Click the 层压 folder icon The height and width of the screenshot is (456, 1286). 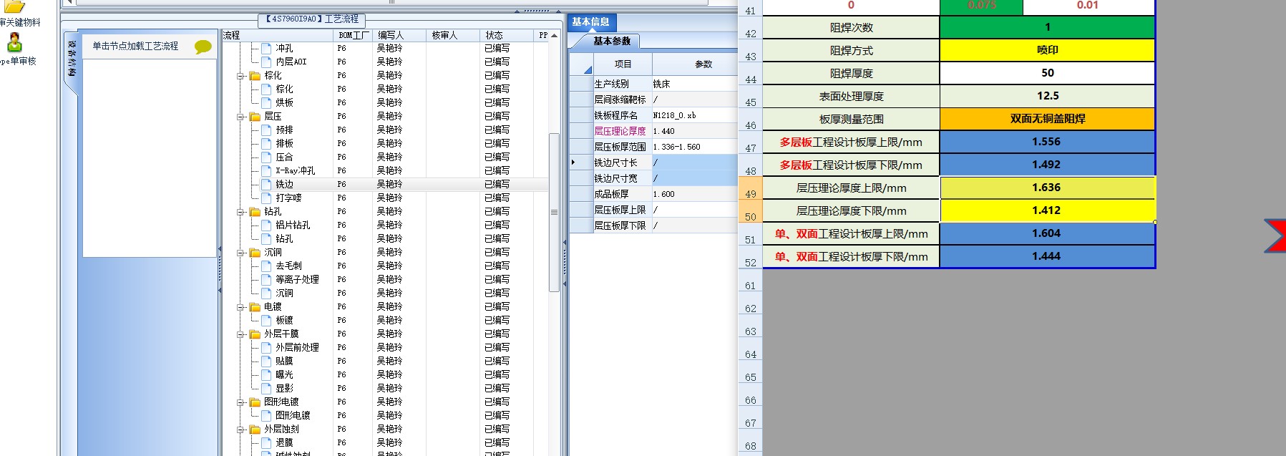click(x=255, y=116)
